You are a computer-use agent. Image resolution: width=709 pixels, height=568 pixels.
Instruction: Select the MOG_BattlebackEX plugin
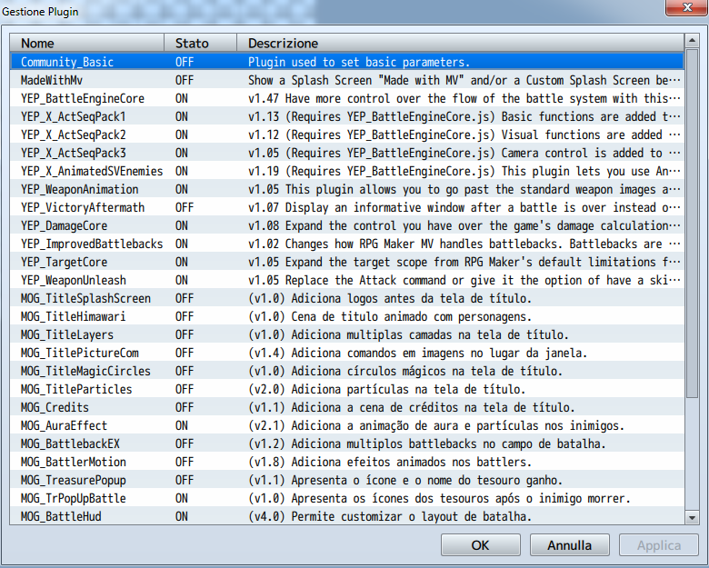click(x=347, y=443)
